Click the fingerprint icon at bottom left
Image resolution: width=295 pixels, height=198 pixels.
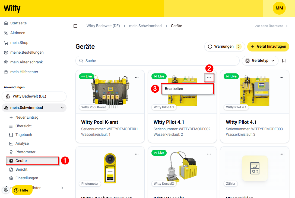point(6,190)
